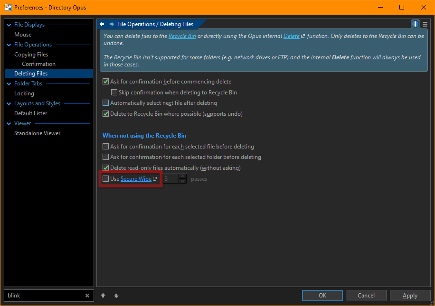
Task: Open the hamburger menu icon at top right
Action: click(x=425, y=24)
